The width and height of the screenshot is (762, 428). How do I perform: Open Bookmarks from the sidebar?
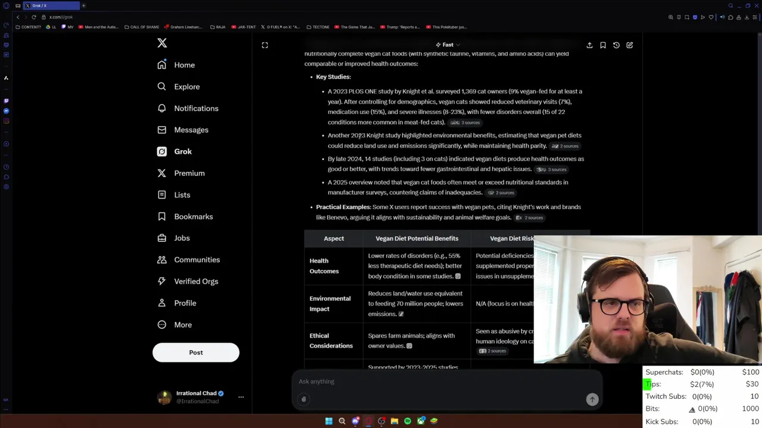[x=185, y=216]
